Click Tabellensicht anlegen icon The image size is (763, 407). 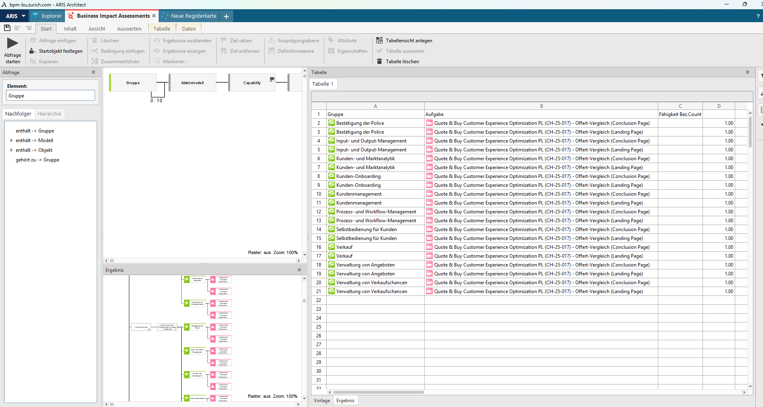point(379,40)
